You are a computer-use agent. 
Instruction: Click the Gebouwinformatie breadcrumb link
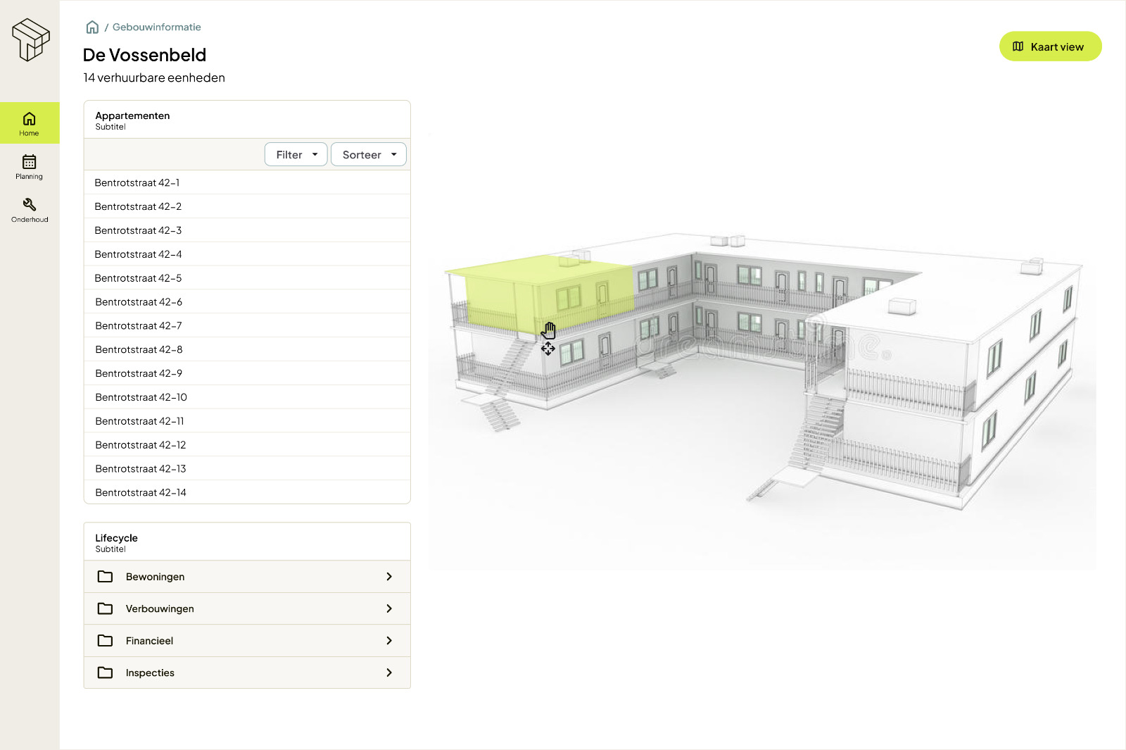[x=156, y=27]
